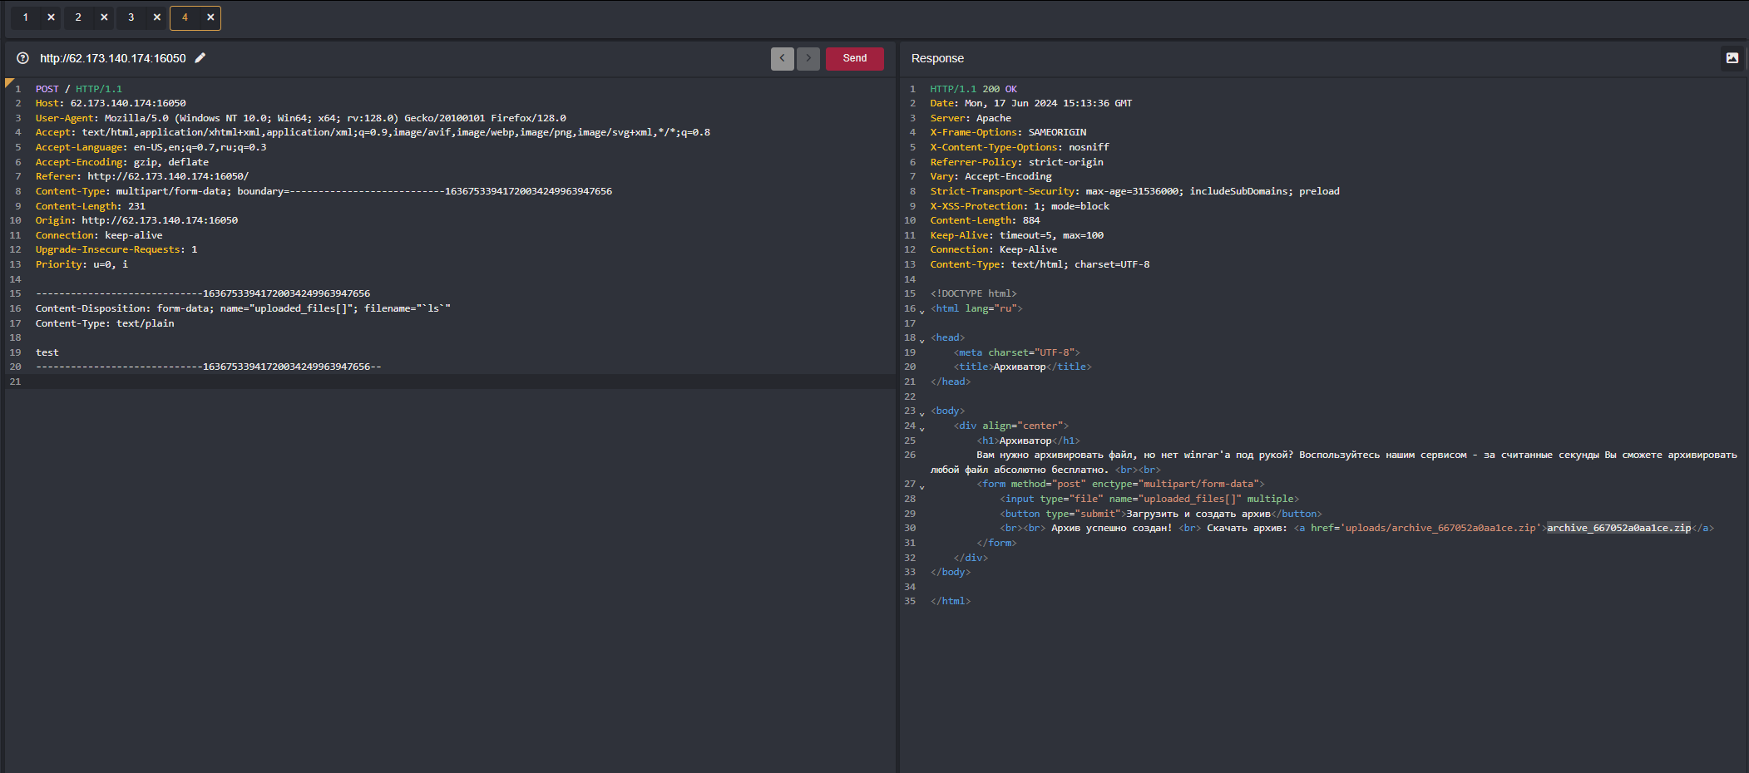Click the Referrer-Policy strict-origin header
The width and height of the screenshot is (1749, 773).
pos(1016,162)
